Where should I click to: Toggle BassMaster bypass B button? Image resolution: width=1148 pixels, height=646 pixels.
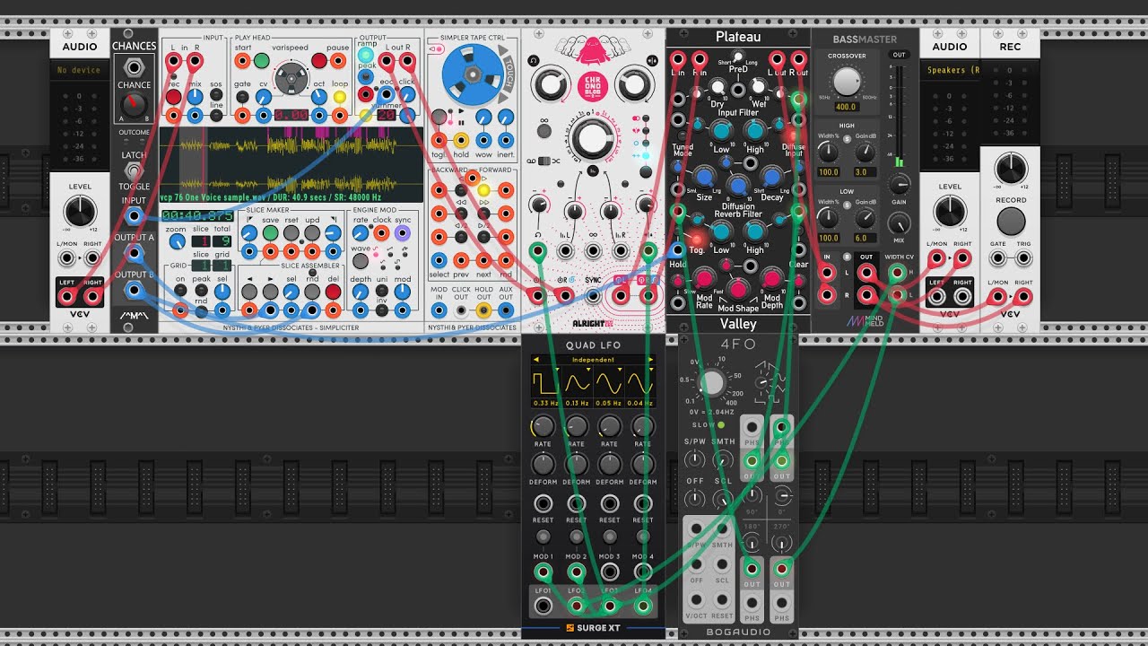point(847,257)
